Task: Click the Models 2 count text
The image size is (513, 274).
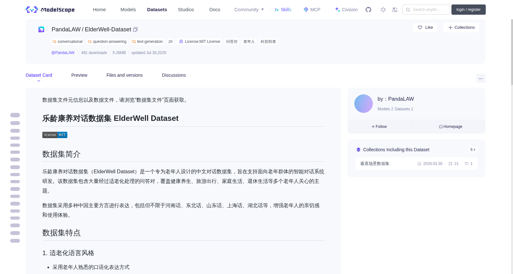Action: (x=385, y=109)
